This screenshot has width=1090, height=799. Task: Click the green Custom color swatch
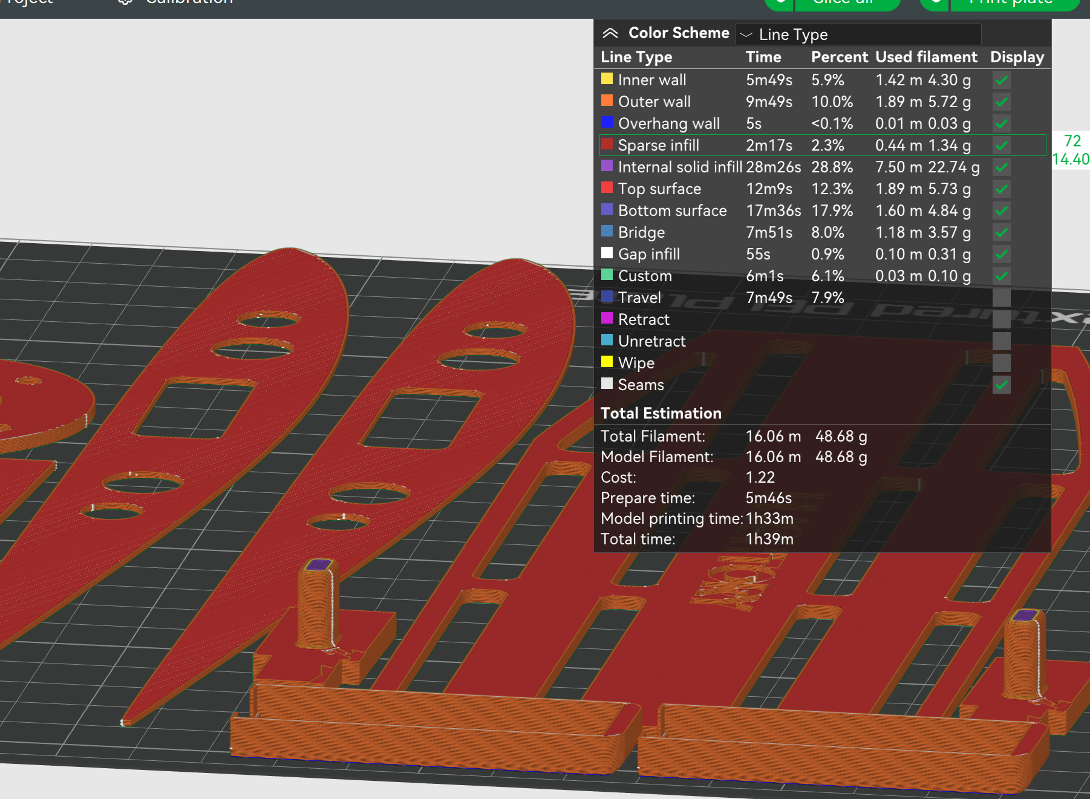coord(607,275)
